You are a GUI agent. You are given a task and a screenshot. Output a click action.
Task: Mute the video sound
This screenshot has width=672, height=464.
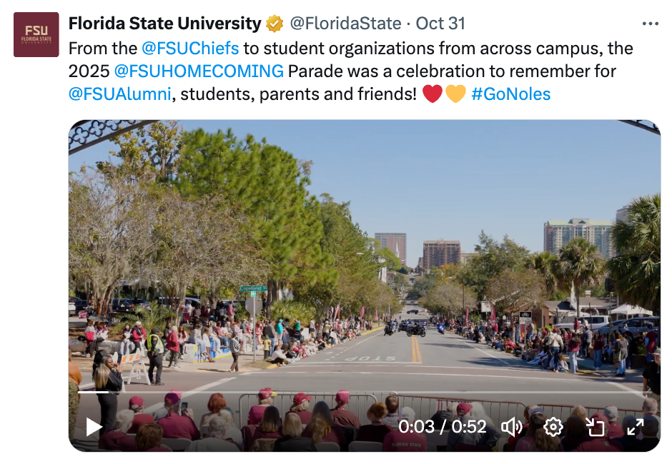[511, 427]
